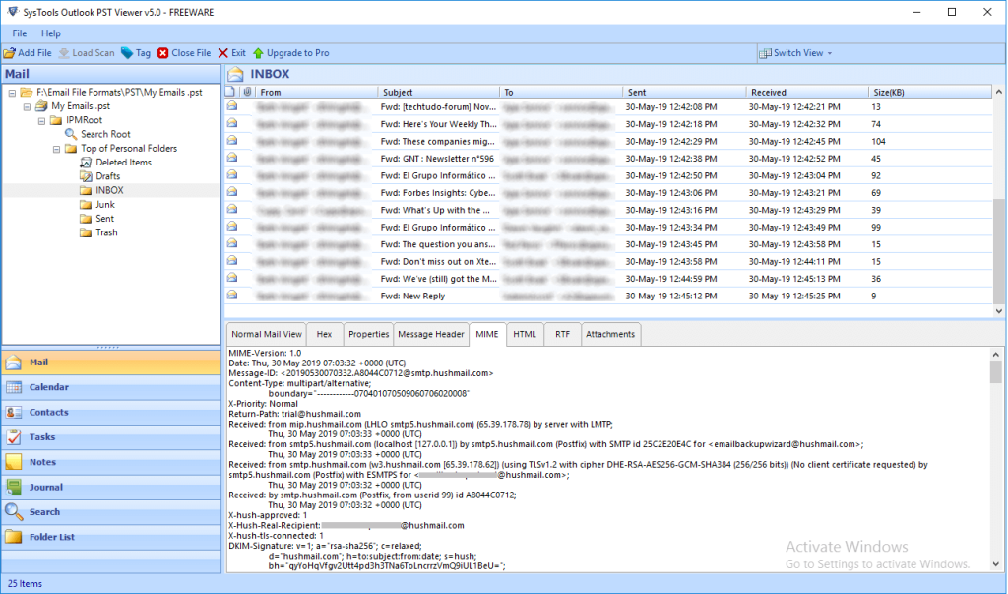The width and height of the screenshot is (1008, 594).
Task: Open the Calendar navigation pane
Action: (x=111, y=387)
